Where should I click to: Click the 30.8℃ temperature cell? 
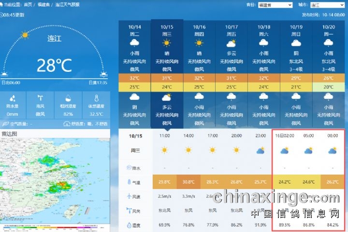coord(188,182)
